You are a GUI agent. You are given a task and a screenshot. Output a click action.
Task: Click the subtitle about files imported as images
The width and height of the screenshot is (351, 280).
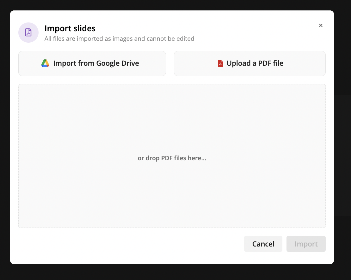click(x=119, y=39)
